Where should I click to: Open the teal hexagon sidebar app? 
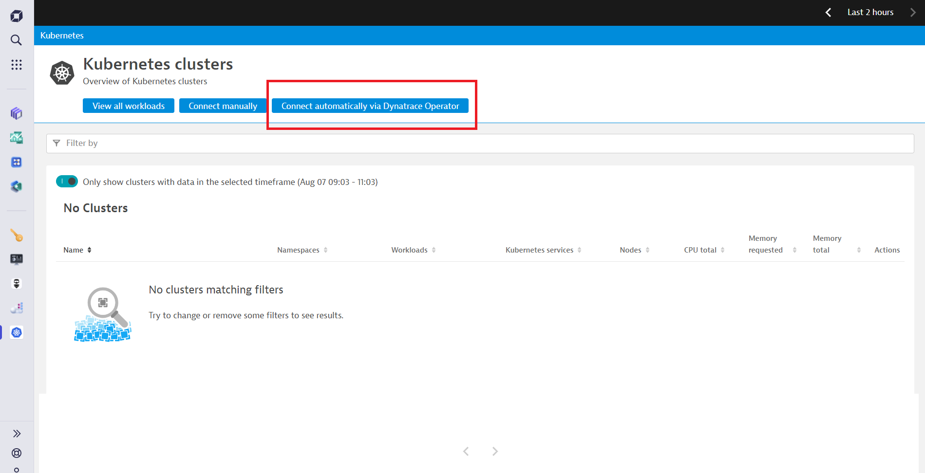pos(17,186)
